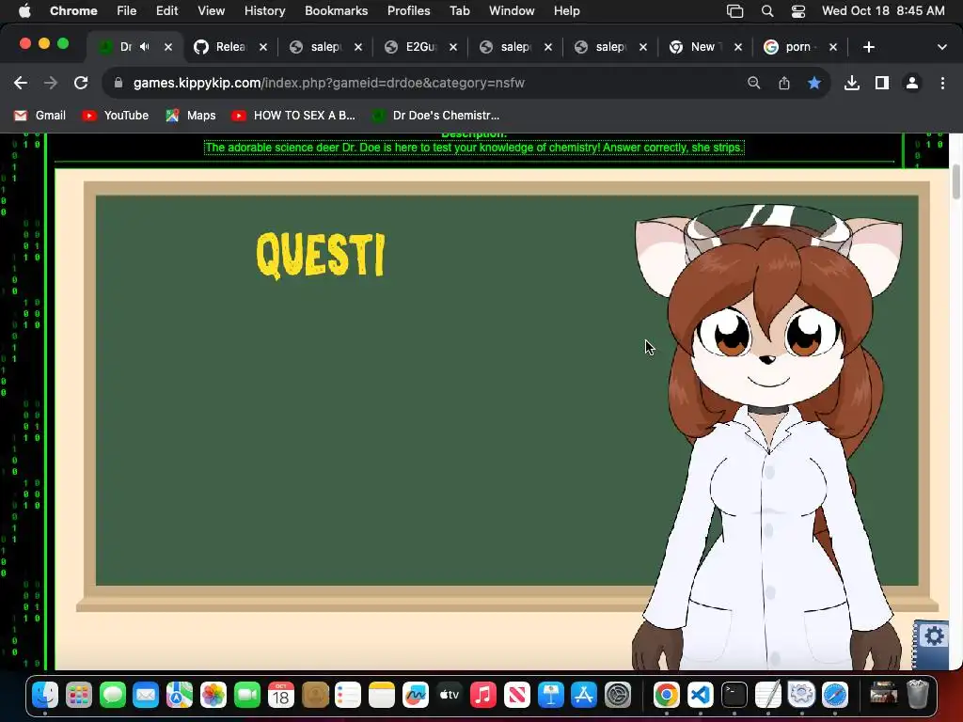The width and height of the screenshot is (963, 722).
Task: Close the E2Gu tab
Action: click(453, 47)
